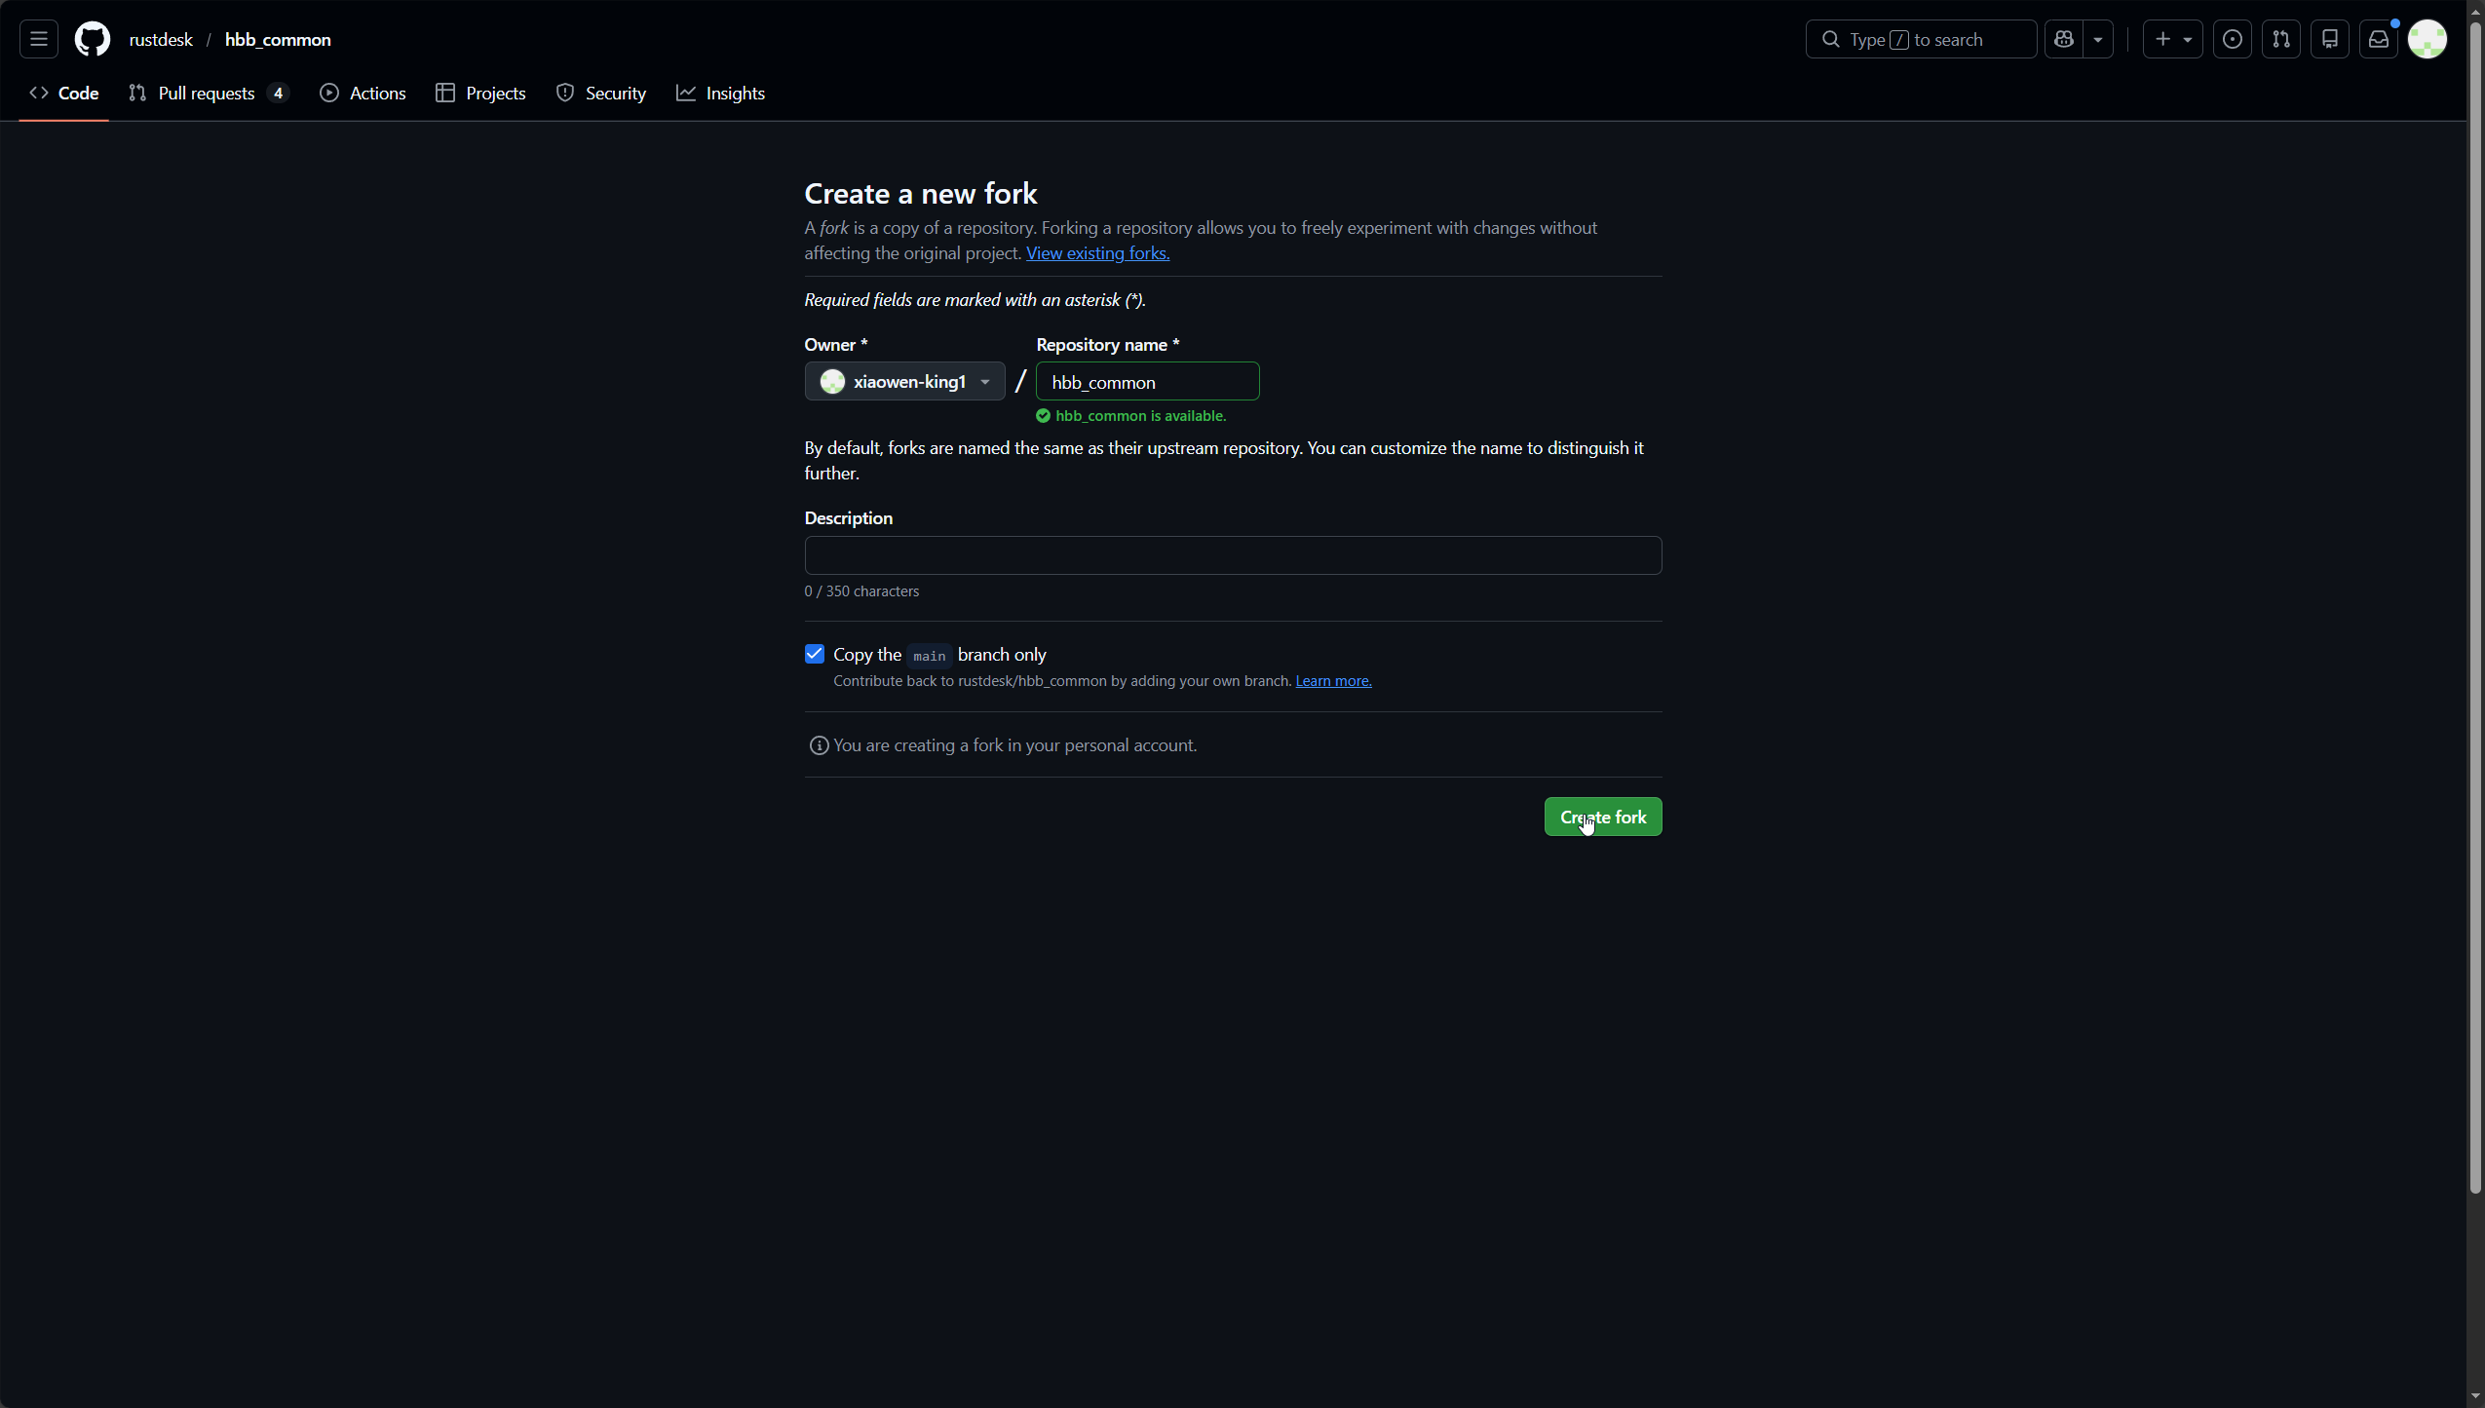2485x1408 pixels.
Task: Expand the xiaowen-king1 owner dropdown
Action: tap(904, 381)
